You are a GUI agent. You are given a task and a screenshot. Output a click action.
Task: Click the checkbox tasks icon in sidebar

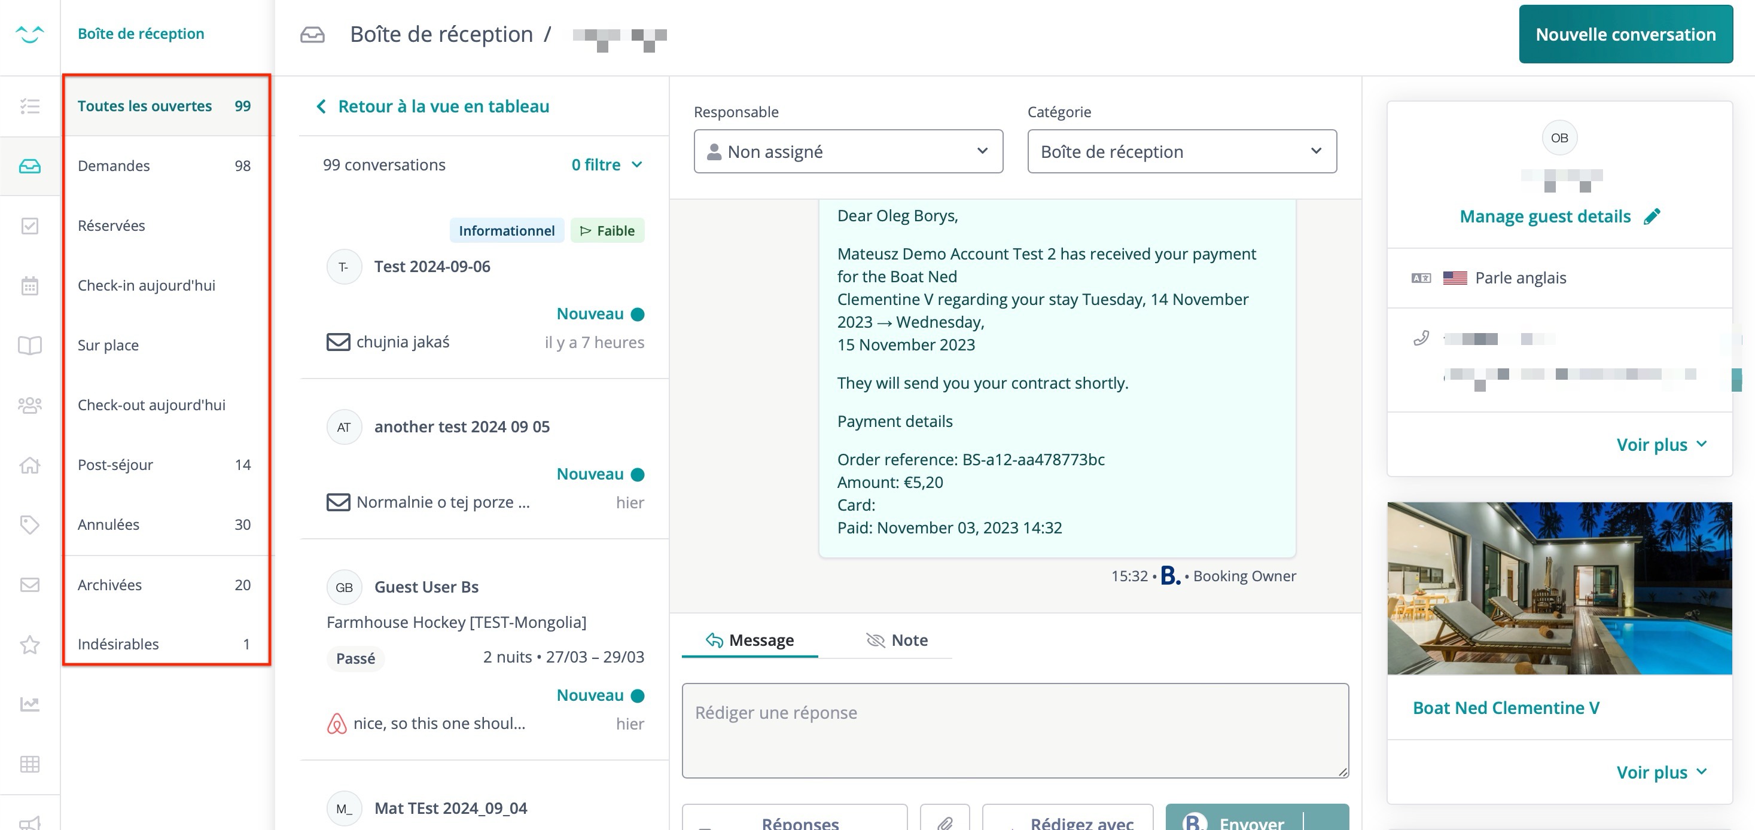click(29, 226)
